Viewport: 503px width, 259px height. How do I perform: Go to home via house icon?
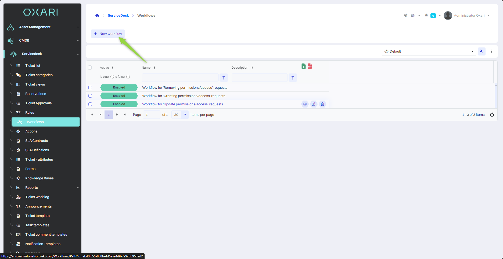click(97, 16)
